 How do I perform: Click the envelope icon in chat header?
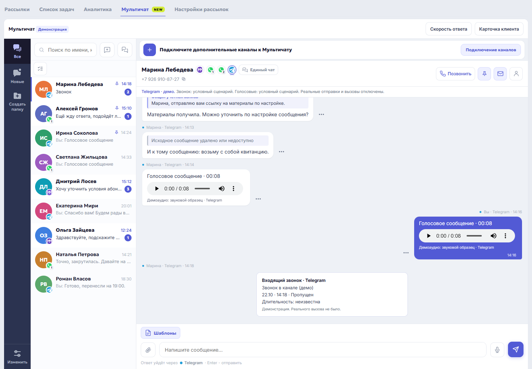(500, 74)
